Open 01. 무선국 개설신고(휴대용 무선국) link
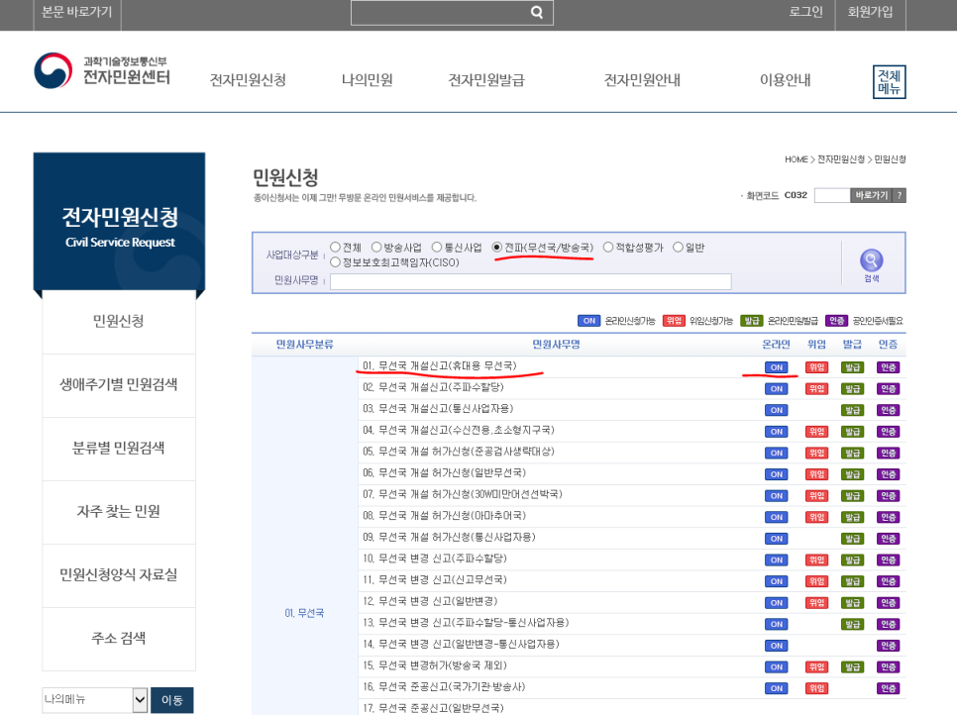Viewport: 957px width, 715px height. 440,366
